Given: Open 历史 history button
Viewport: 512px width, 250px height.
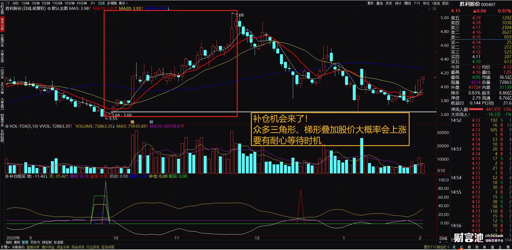Looking at the screenshot, I should (389, 3).
